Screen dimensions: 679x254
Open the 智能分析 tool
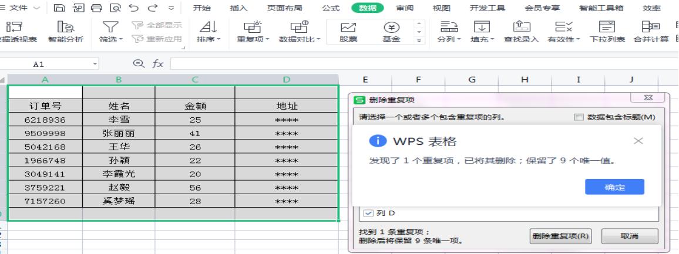pyautogui.click(x=66, y=32)
